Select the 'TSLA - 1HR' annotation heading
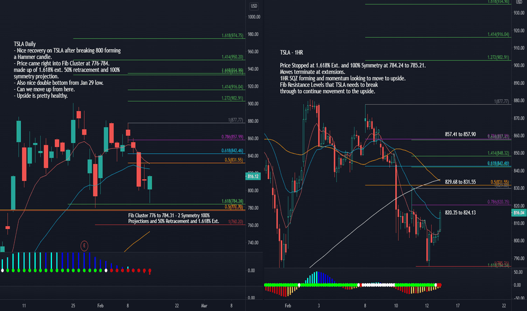The width and height of the screenshot is (527, 311). click(x=291, y=53)
